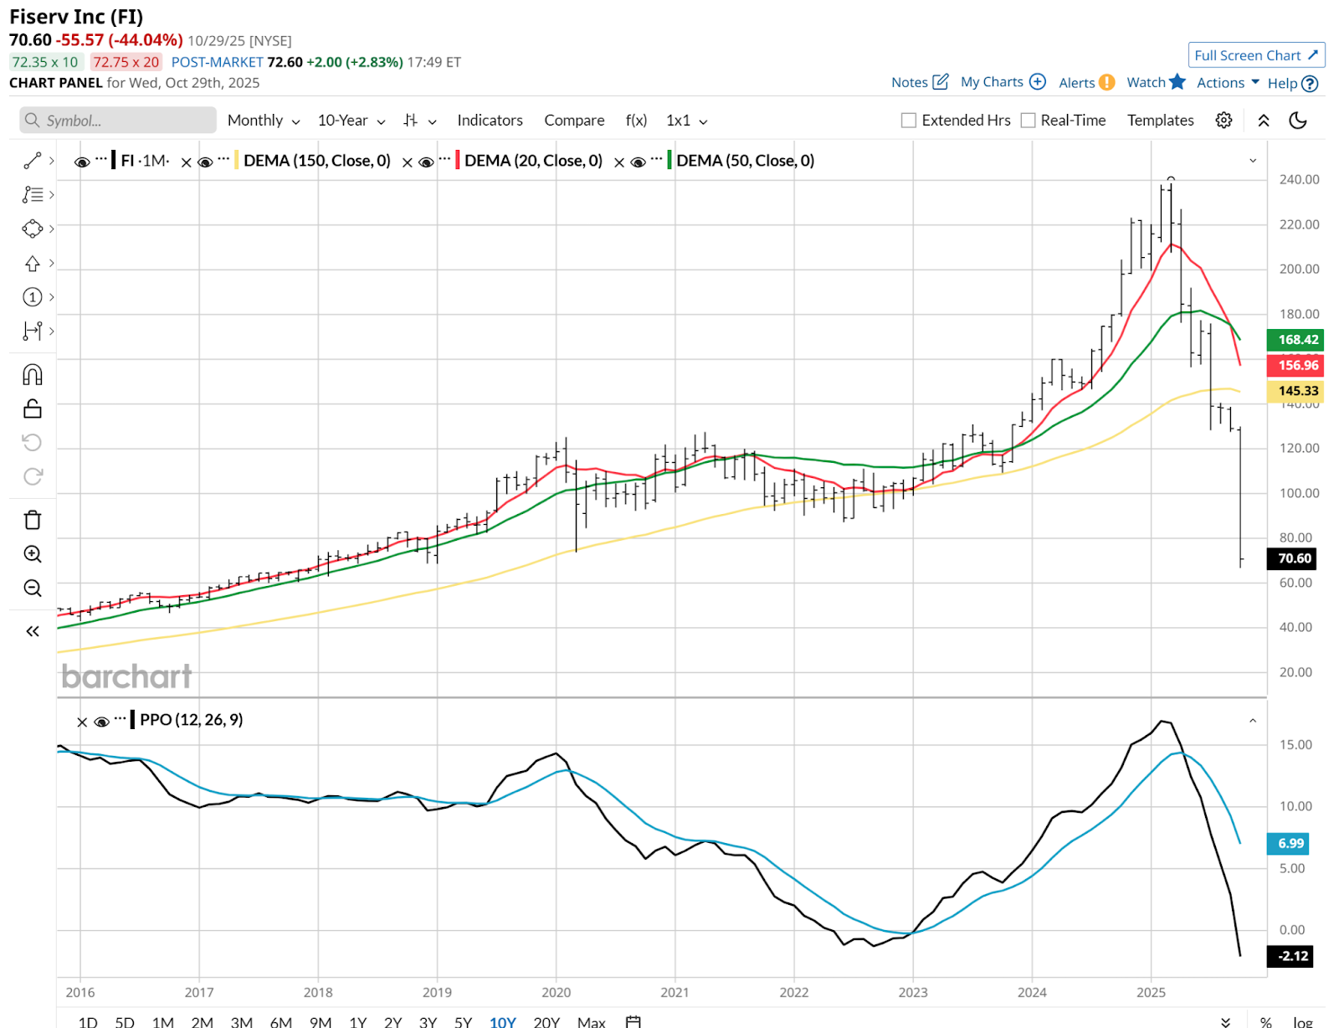
Task: Open the Monthly frequency dropdown
Action: tap(264, 121)
